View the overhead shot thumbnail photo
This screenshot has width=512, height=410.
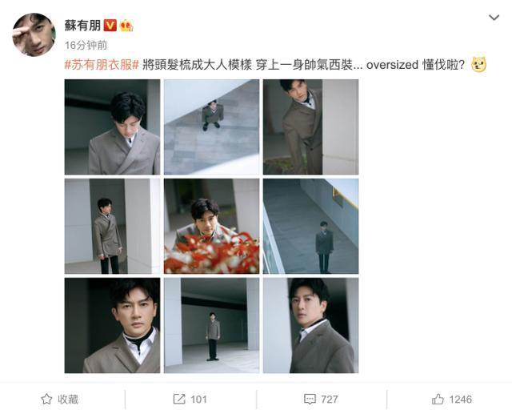point(211,127)
